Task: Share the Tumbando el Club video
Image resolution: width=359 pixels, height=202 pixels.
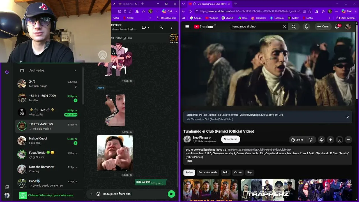Action: [x=321, y=139]
